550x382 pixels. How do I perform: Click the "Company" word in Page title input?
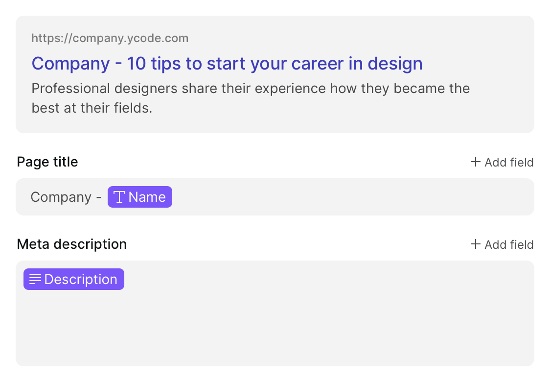point(61,197)
